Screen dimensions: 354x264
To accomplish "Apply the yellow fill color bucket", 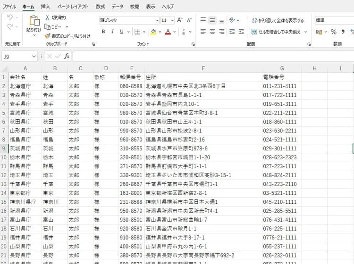I will [153, 32].
